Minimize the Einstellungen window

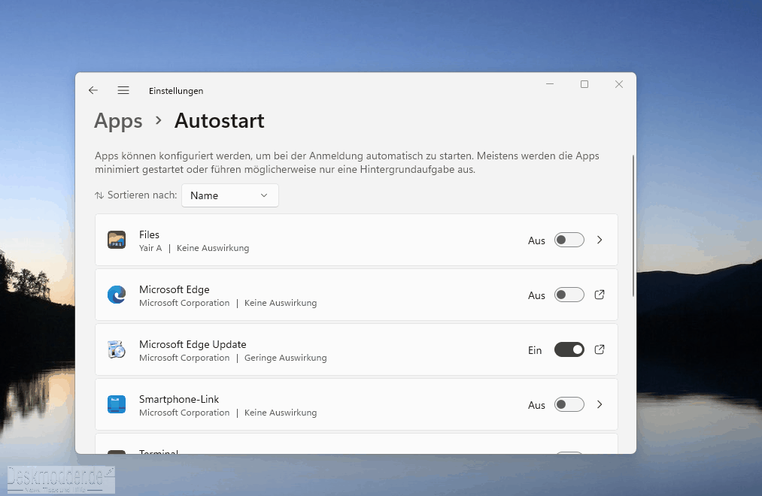pyautogui.click(x=550, y=84)
